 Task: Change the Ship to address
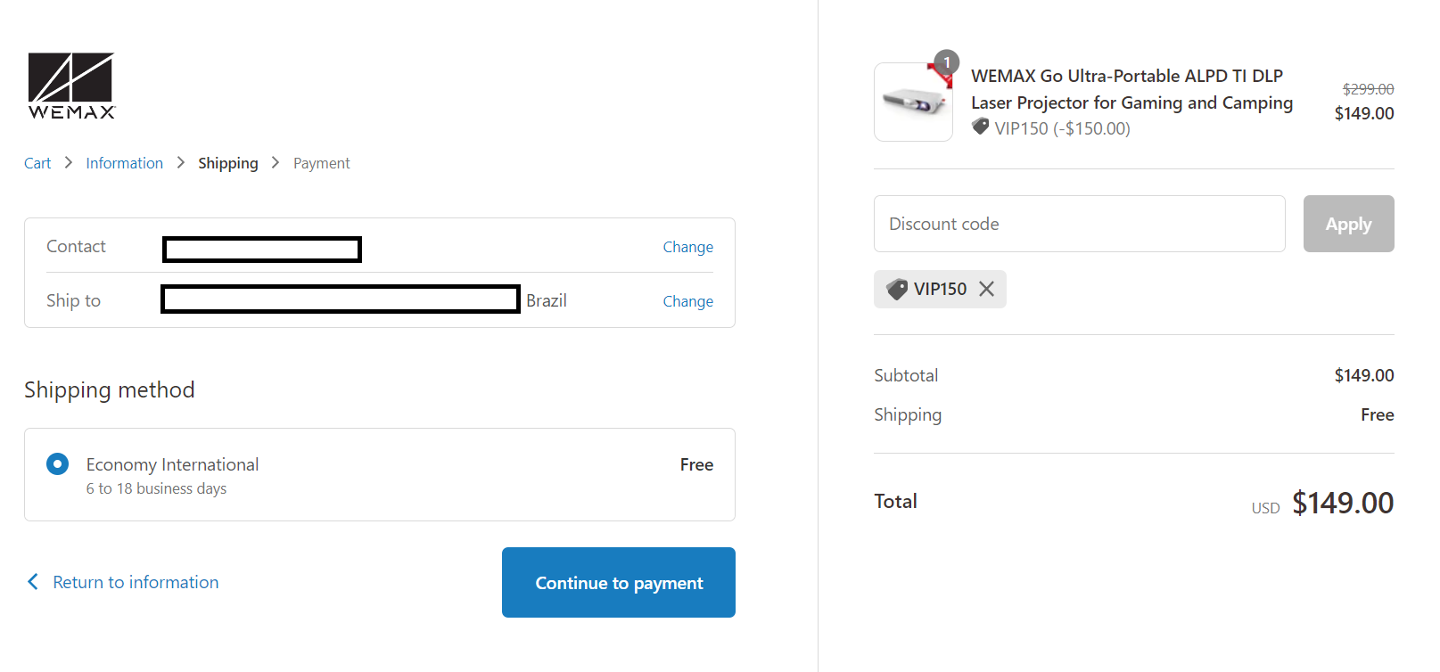(x=687, y=301)
